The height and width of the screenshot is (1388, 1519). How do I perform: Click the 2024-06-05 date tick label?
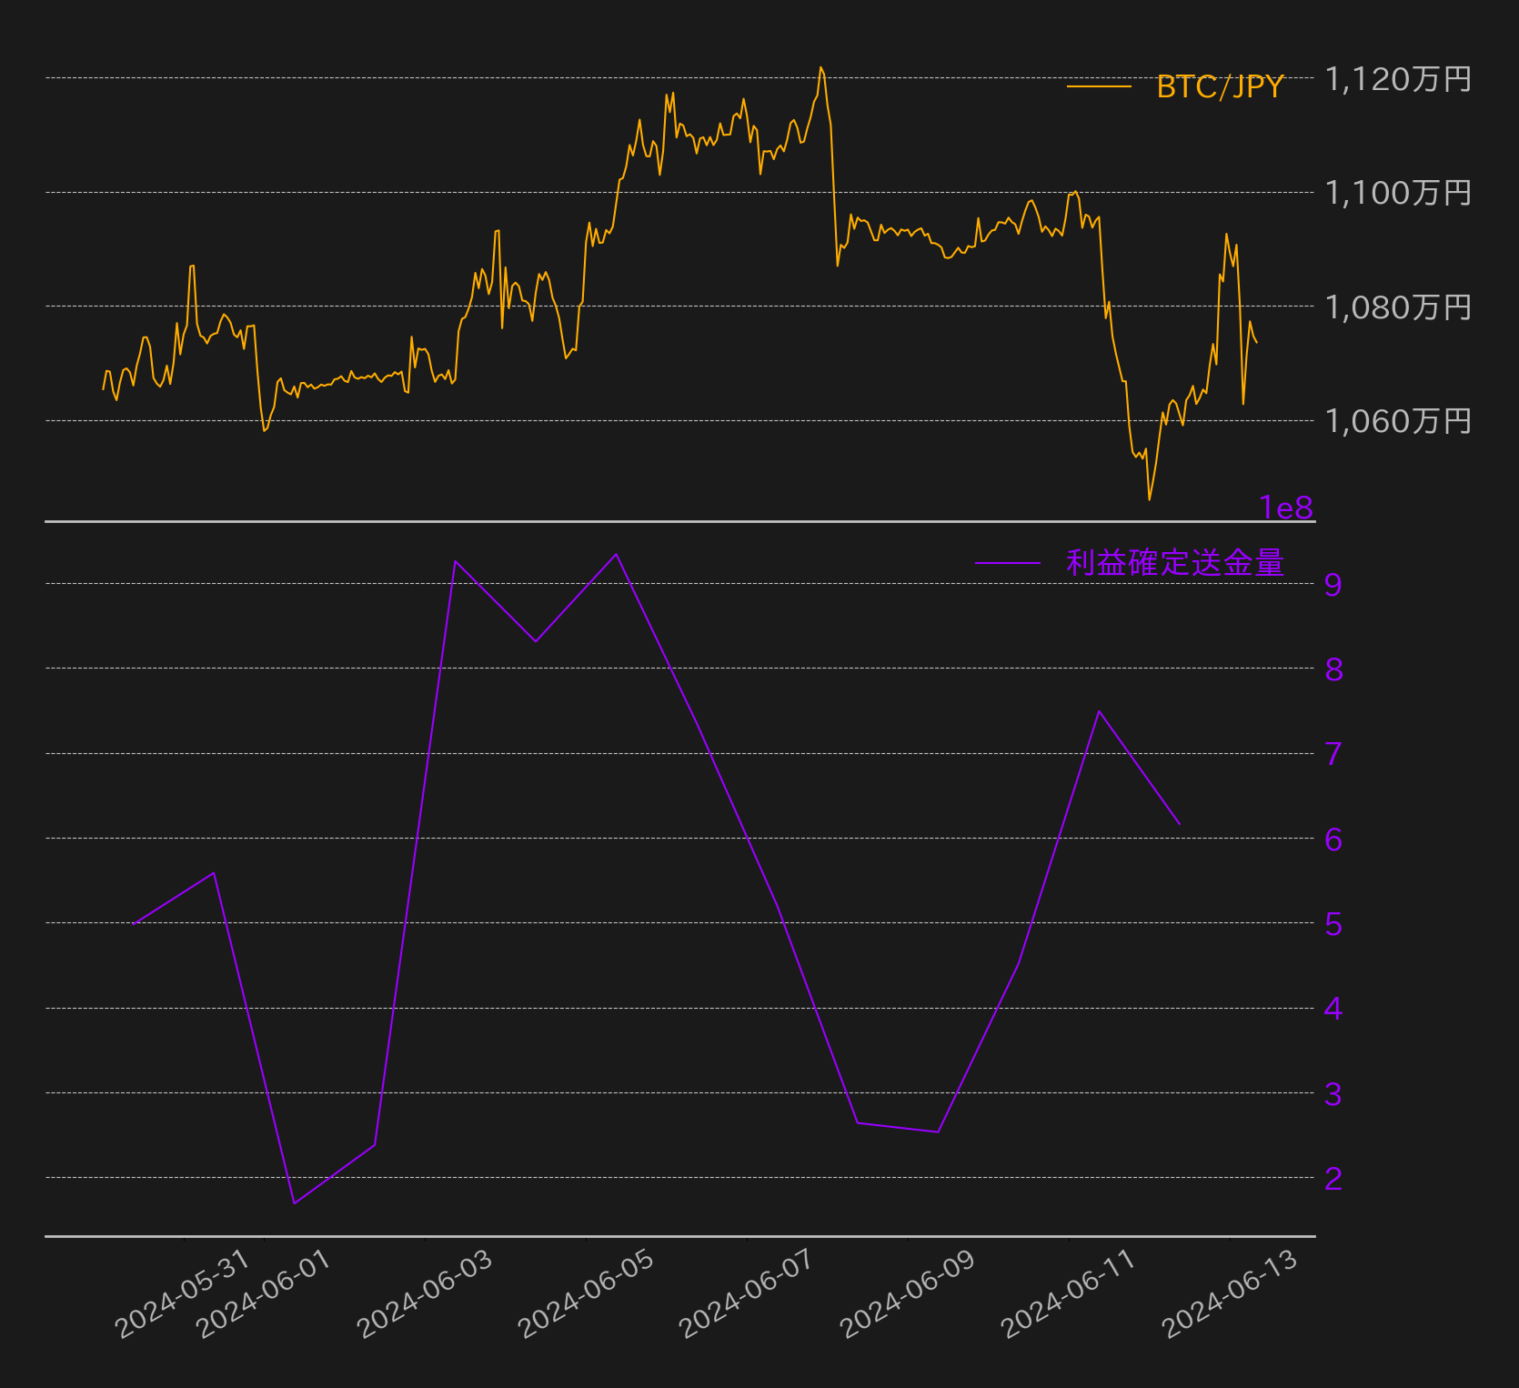(586, 1294)
